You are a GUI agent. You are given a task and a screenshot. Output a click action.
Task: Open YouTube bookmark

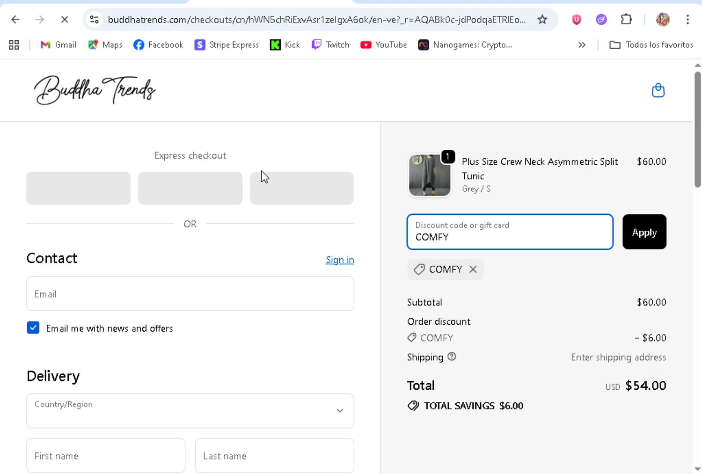coord(384,45)
